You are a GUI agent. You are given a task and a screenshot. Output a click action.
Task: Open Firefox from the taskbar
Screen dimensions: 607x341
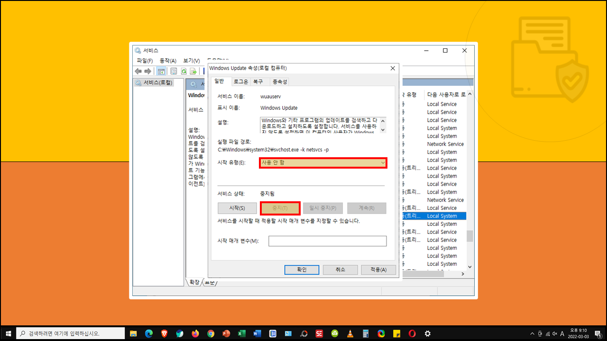click(195, 333)
